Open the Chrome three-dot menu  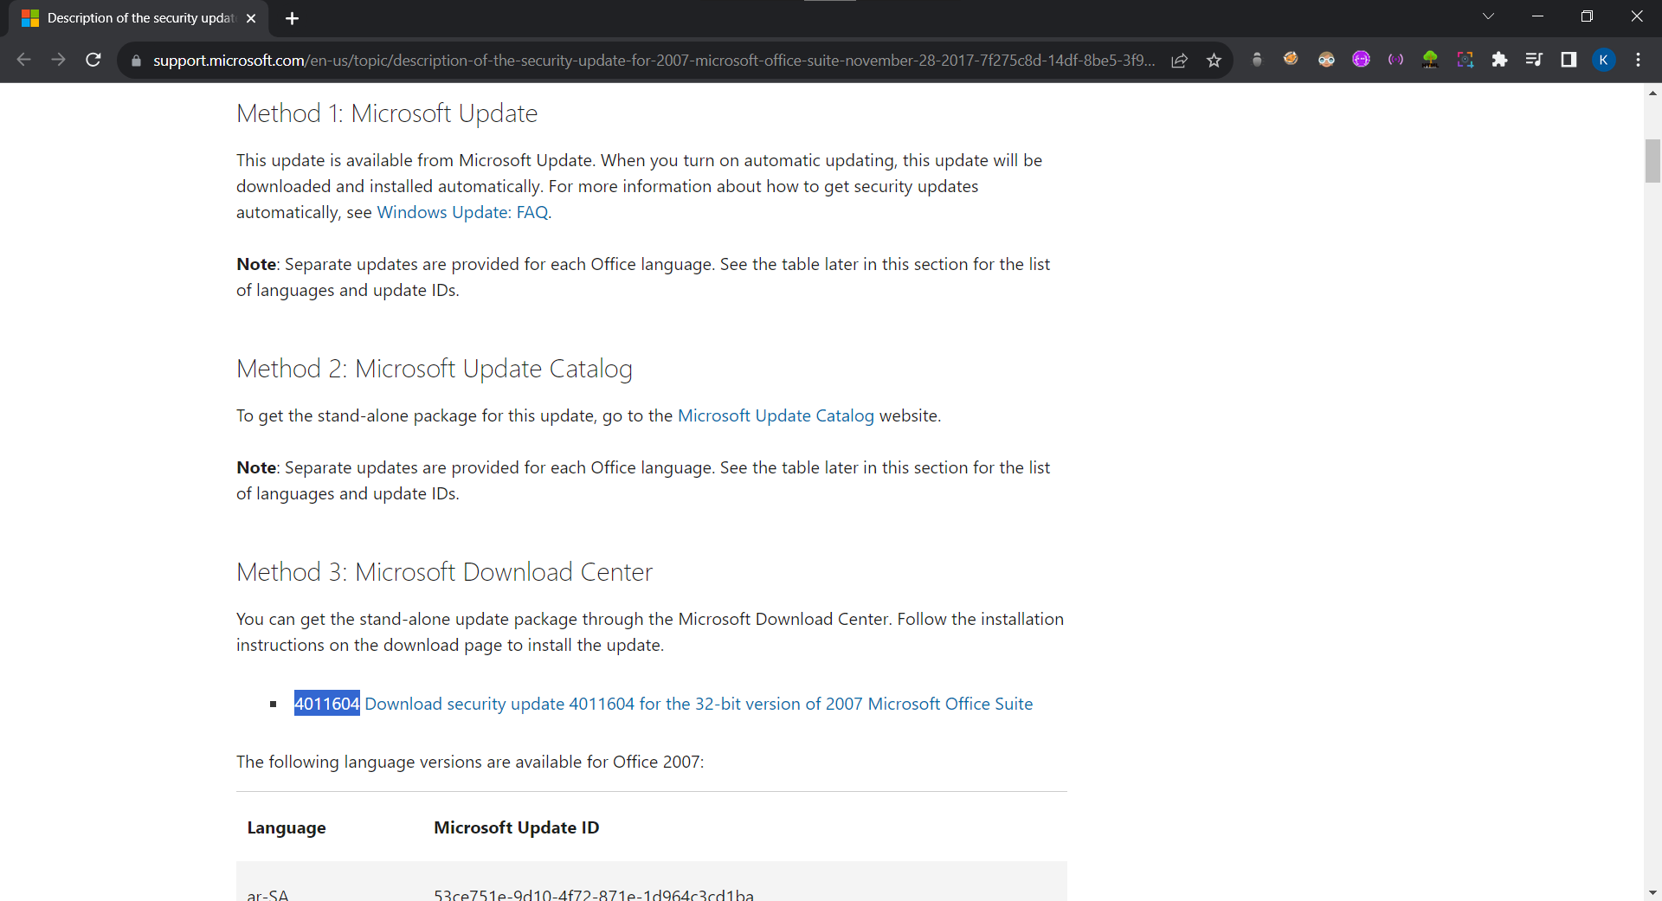(1638, 60)
